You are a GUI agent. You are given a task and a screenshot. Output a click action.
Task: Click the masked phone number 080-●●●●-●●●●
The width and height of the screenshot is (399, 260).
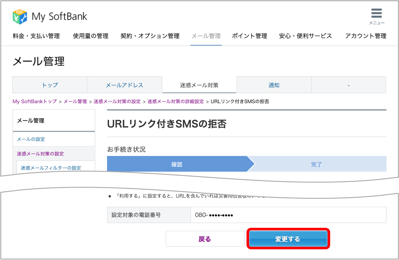214,215
